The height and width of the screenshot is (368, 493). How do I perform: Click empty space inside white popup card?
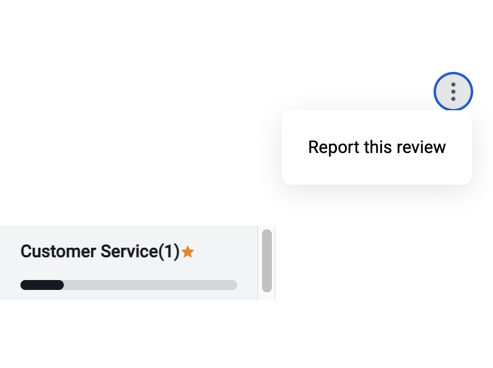(377, 172)
